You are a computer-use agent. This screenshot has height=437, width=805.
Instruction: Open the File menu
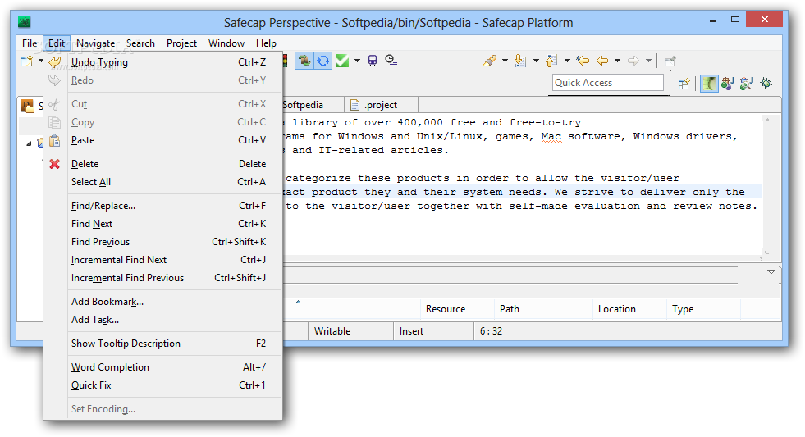[30, 43]
